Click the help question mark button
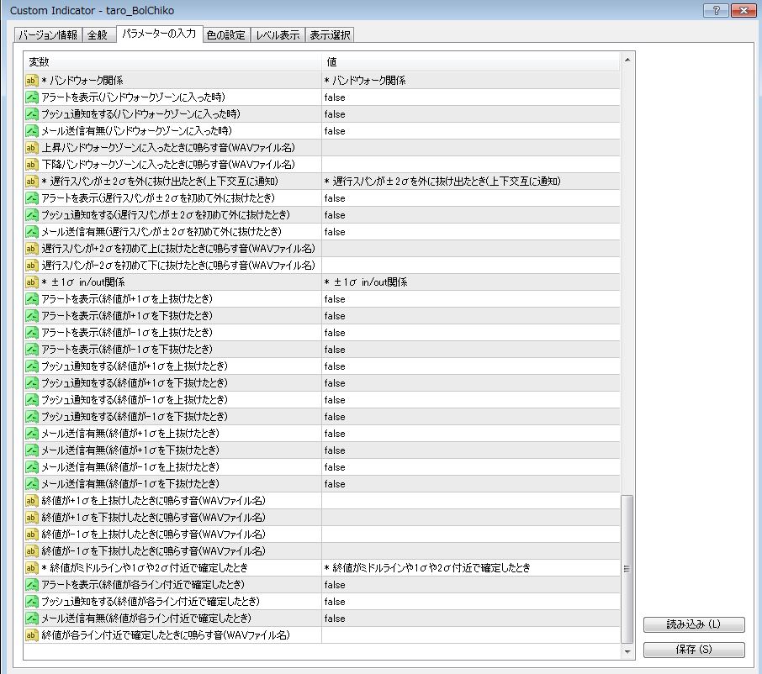 716,10
